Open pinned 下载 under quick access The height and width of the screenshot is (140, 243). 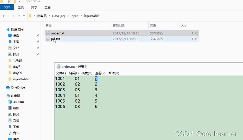pyautogui.click(x=16, y=42)
